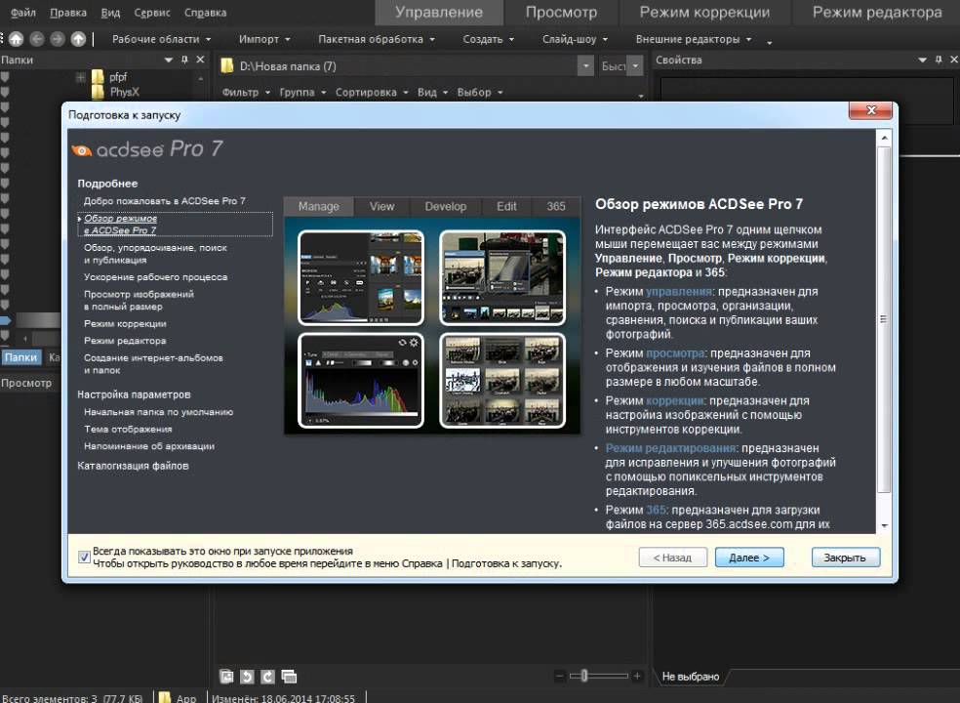This screenshot has height=703, width=960.
Task: Open the Фильтр dropdown
Action: pos(246,92)
